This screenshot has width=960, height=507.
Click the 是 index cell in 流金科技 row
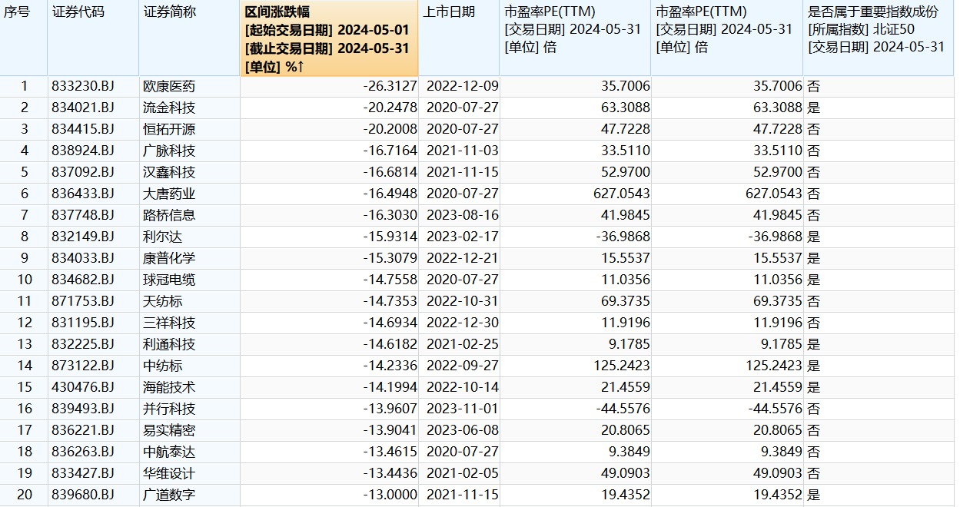(814, 108)
